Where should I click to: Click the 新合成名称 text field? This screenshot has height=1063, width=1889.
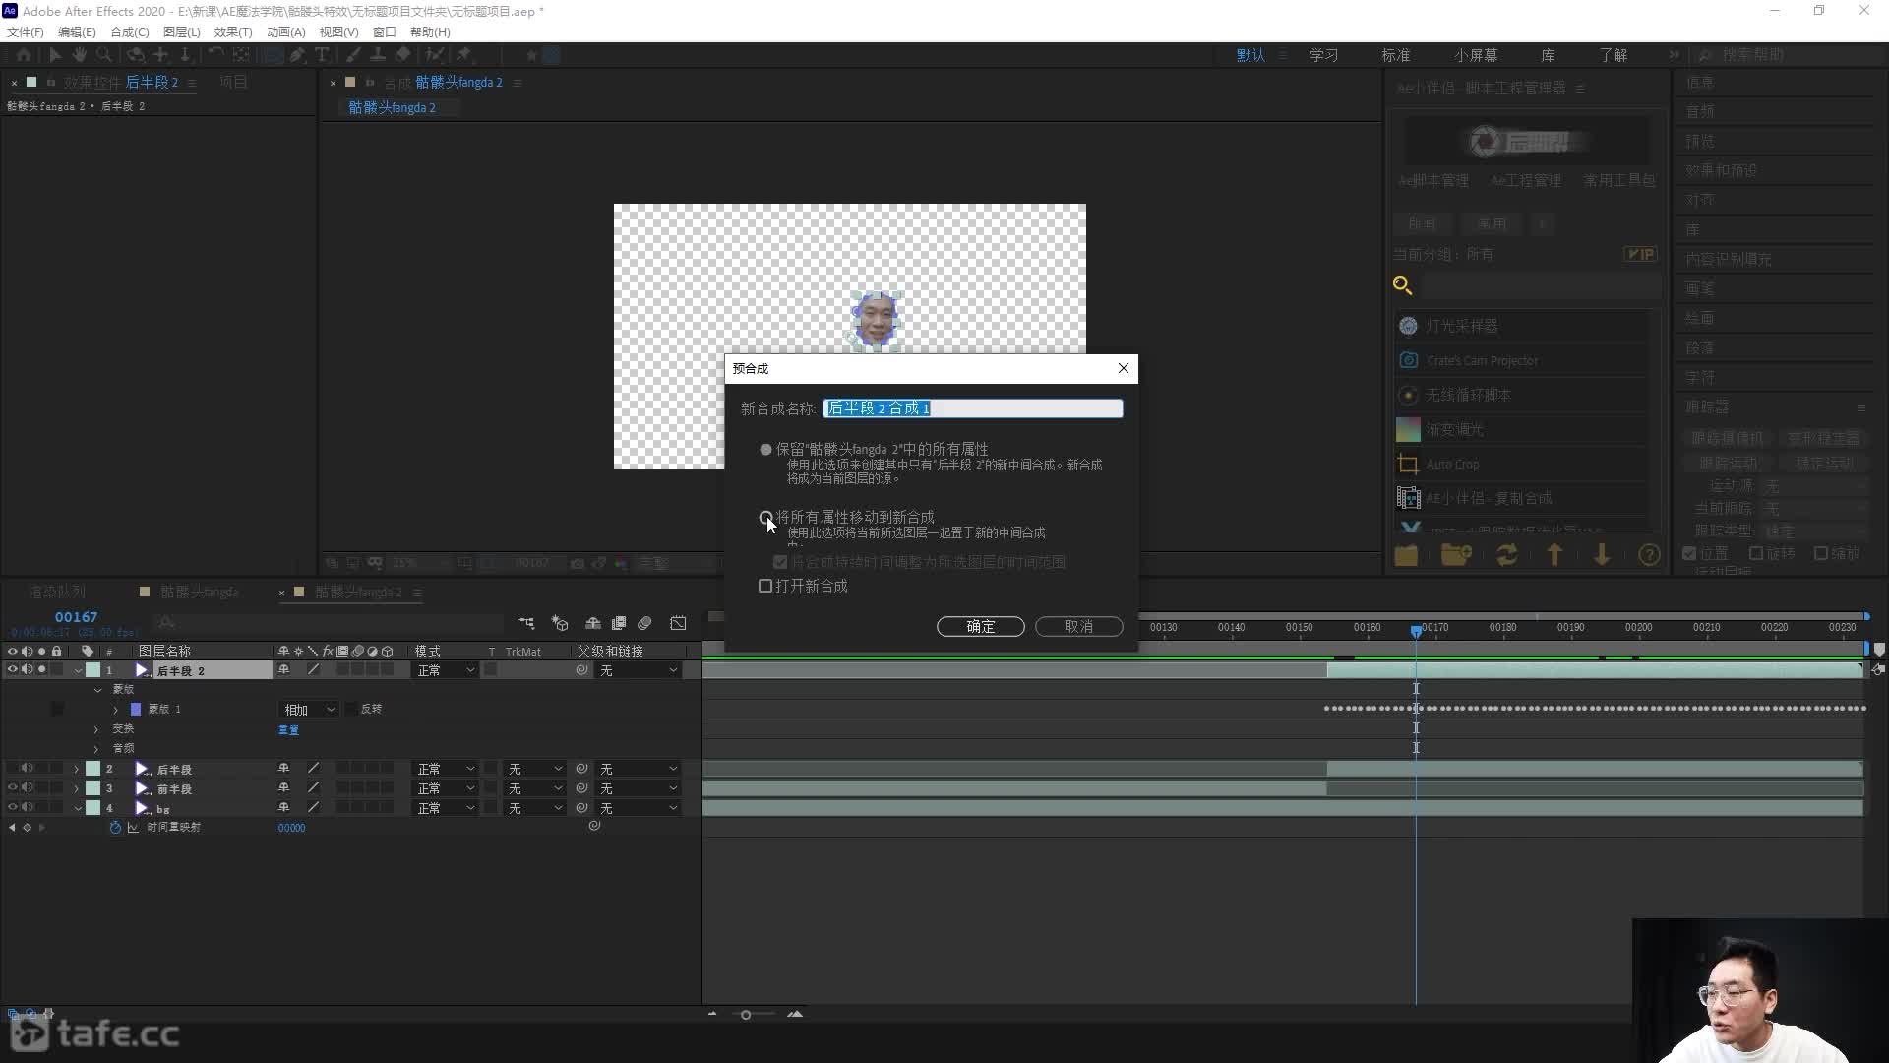[x=972, y=407]
